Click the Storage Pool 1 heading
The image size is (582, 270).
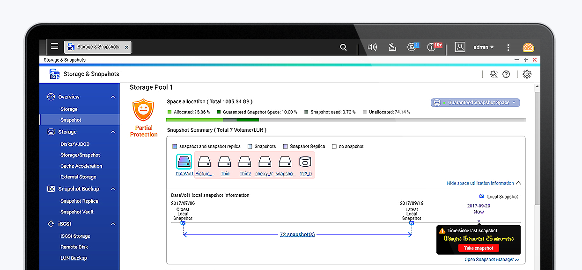pyautogui.click(x=151, y=87)
